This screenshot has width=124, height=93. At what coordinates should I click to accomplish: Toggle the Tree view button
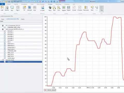tap(102, 9)
